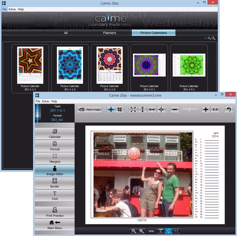237x236 pixels.
Task: Open Help menu in the back Calme window
Action: [x=21, y=9]
